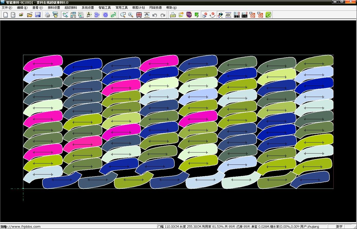The image size is (357, 229).
Task: Click the new blank document icon
Action: (x=5, y=15)
